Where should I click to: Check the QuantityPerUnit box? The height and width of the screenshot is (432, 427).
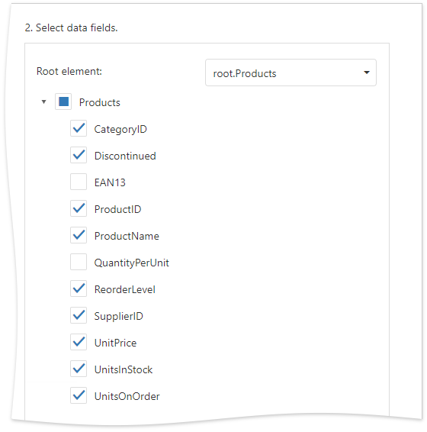pyautogui.click(x=79, y=262)
